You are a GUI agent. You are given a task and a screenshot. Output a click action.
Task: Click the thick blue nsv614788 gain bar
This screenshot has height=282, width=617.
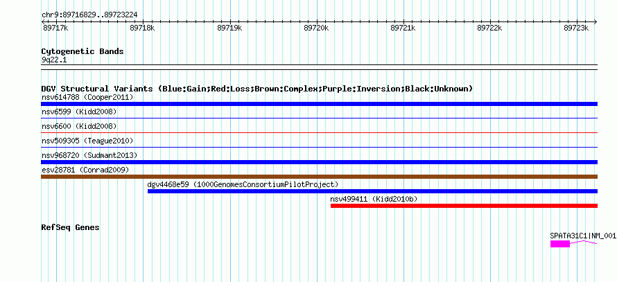tap(319, 104)
